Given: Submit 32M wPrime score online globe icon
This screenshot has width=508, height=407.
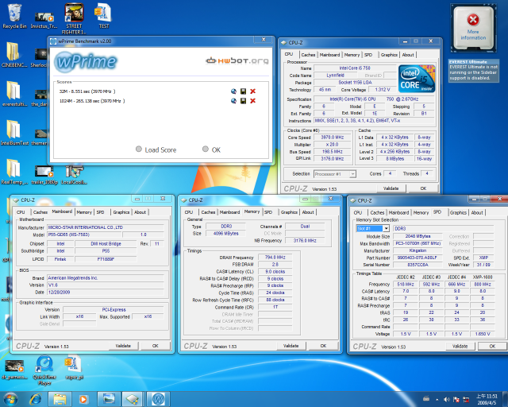Looking at the screenshot, I should pos(233,91).
